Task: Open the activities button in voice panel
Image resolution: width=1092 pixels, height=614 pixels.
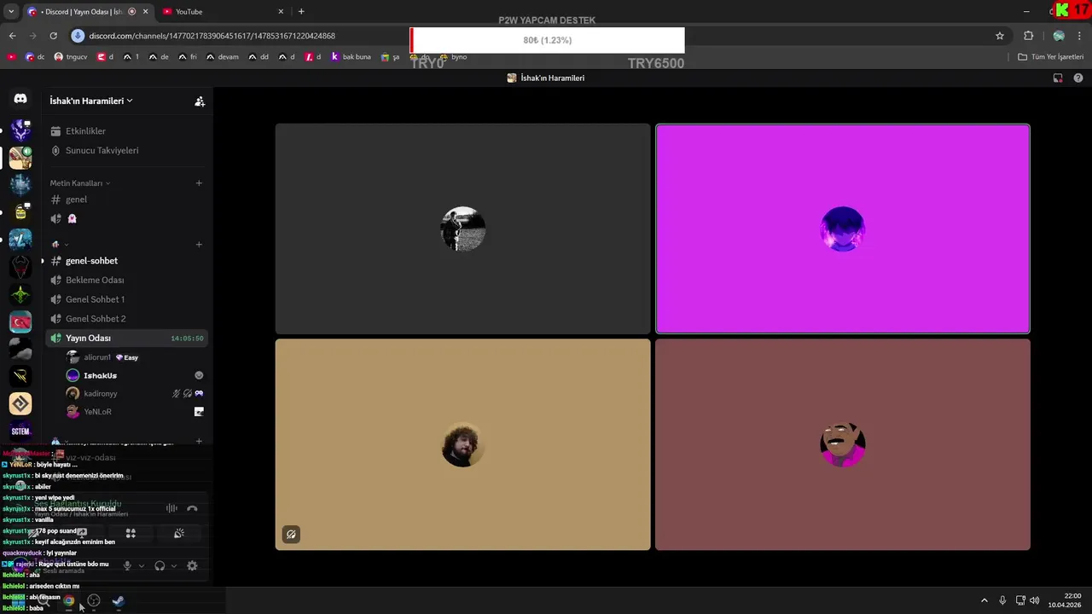Action: 131,533
